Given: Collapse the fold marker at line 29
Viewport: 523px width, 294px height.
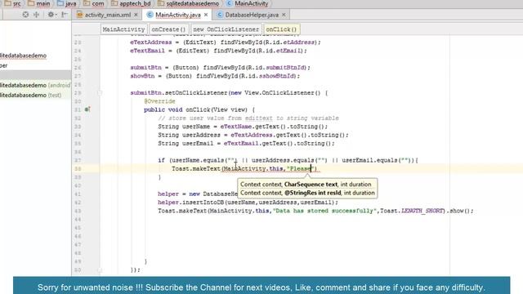Looking at the screenshot, I should coord(100,93).
